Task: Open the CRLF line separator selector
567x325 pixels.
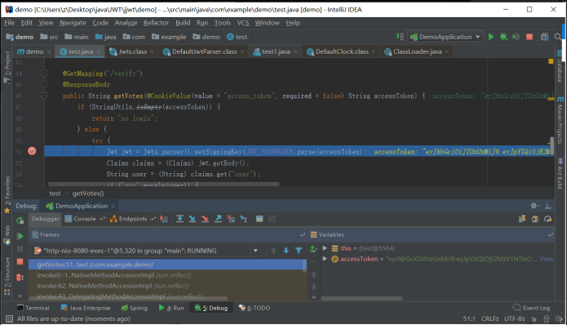Action: 489,318
